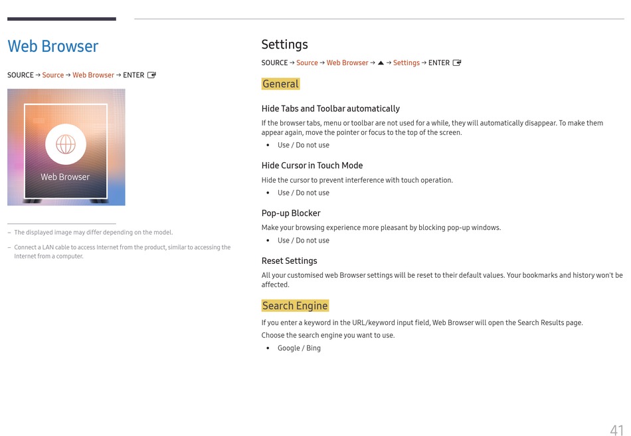This screenshot has height=436, width=631.
Task: Click the Reset Settings heading
Action: (x=290, y=261)
